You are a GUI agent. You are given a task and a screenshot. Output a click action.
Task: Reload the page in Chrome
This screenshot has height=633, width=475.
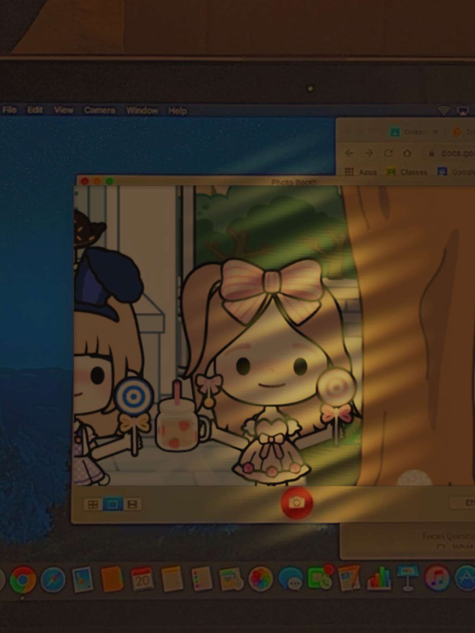tap(388, 153)
